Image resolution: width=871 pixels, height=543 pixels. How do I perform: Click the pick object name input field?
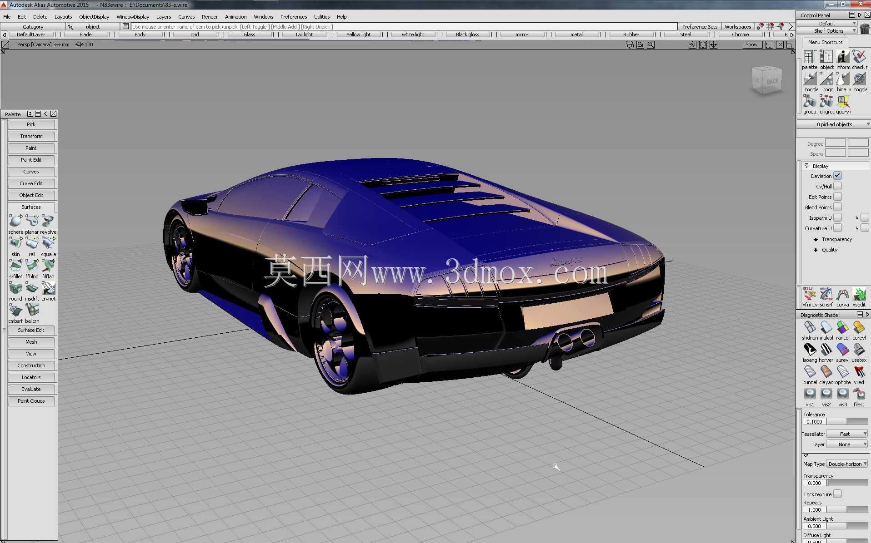[404, 27]
